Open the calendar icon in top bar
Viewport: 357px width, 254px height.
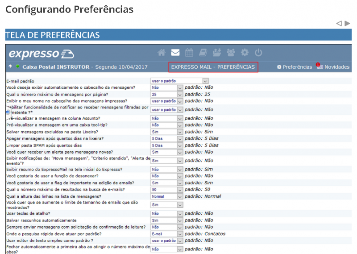189,53
